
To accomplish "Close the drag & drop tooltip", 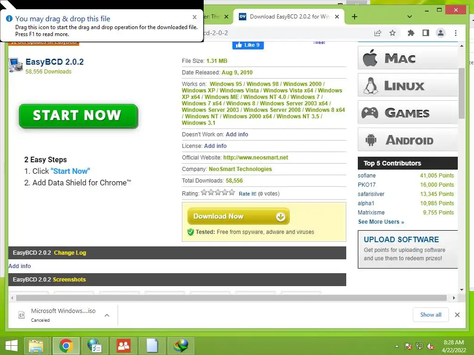I will 195,17.
